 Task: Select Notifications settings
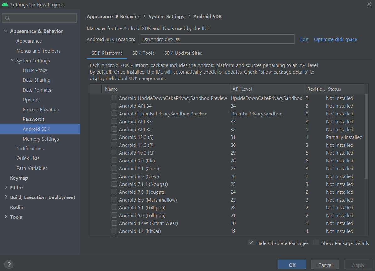[x=30, y=149]
